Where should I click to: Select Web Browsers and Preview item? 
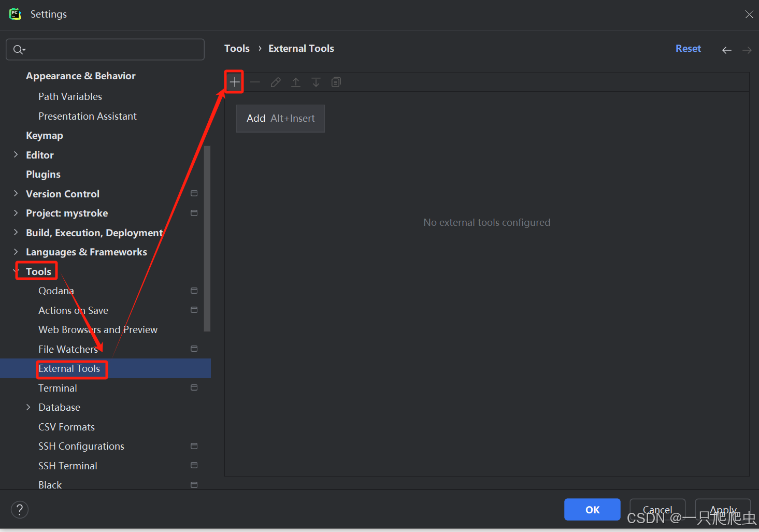point(98,329)
